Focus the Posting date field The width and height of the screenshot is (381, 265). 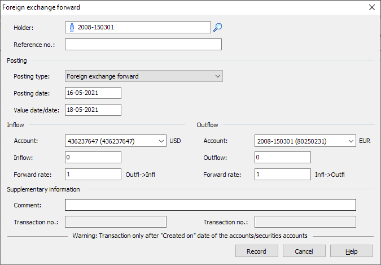(93, 93)
